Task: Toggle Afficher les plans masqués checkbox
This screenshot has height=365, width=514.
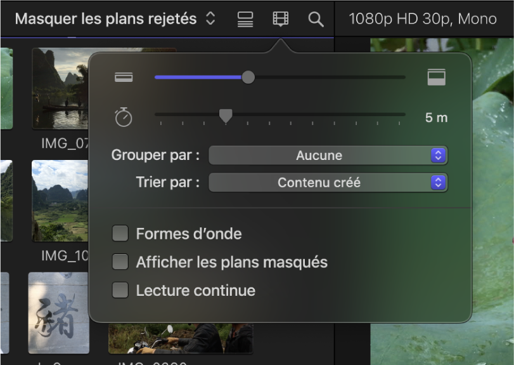Action: pyautogui.click(x=120, y=262)
